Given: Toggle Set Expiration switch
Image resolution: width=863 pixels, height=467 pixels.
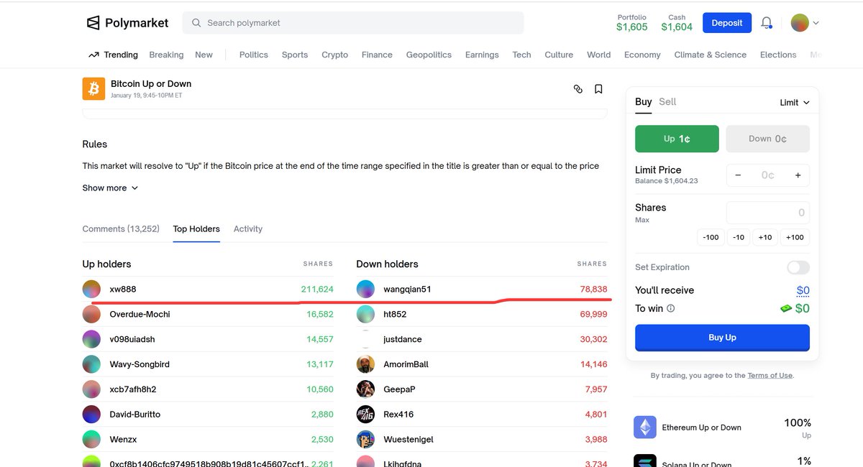Looking at the screenshot, I should (x=798, y=267).
